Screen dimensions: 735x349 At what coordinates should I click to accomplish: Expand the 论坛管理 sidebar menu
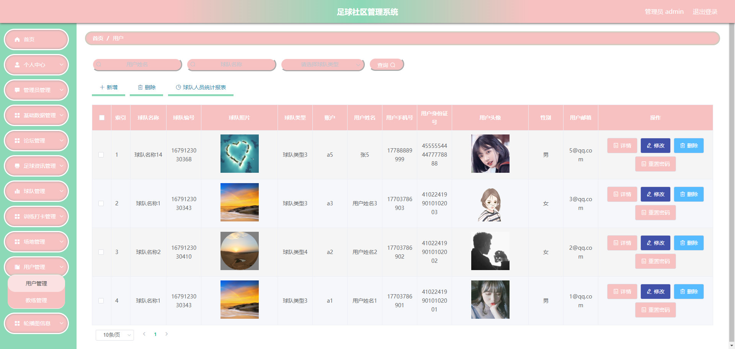click(36, 141)
